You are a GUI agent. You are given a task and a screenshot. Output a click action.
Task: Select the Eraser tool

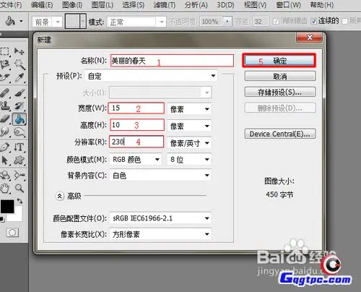(5, 119)
